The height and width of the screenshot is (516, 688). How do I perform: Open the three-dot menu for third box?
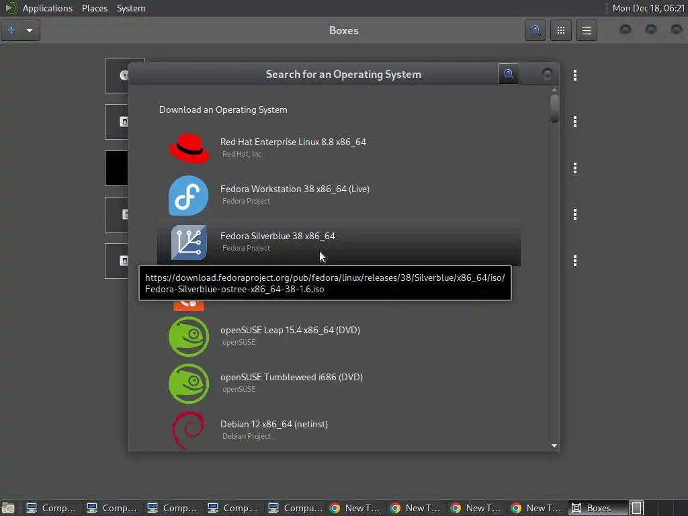pyautogui.click(x=575, y=168)
